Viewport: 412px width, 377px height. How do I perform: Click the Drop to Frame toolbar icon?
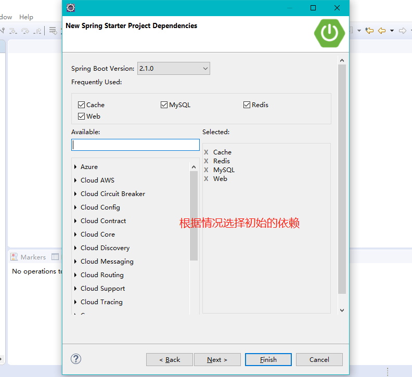(x=53, y=31)
